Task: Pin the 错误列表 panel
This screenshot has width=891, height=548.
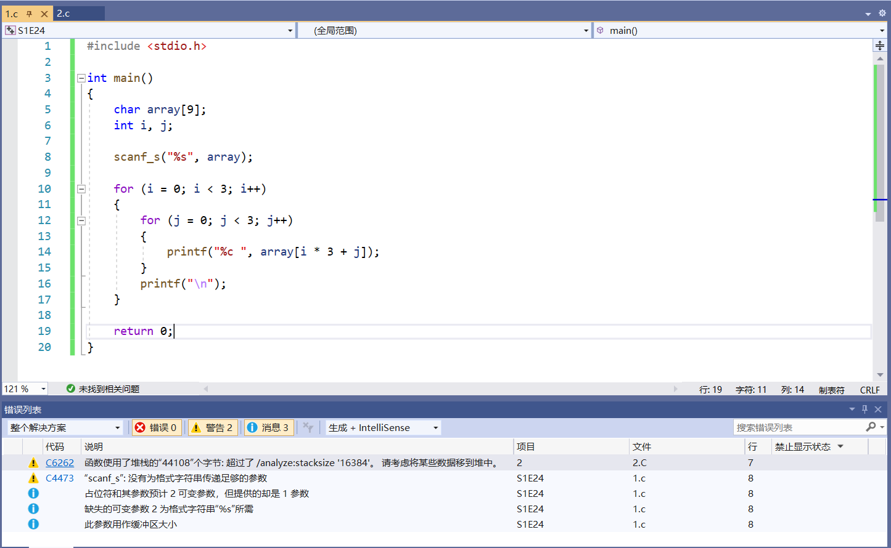Action: pyautogui.click(x=865, y=409)
